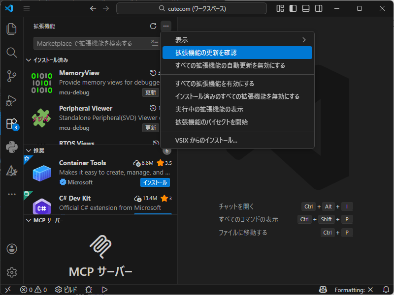The height and width of the screenshot is (295, 394).
Task: Select すべての拡張機能を有効にする
Action: coord(237,84)
